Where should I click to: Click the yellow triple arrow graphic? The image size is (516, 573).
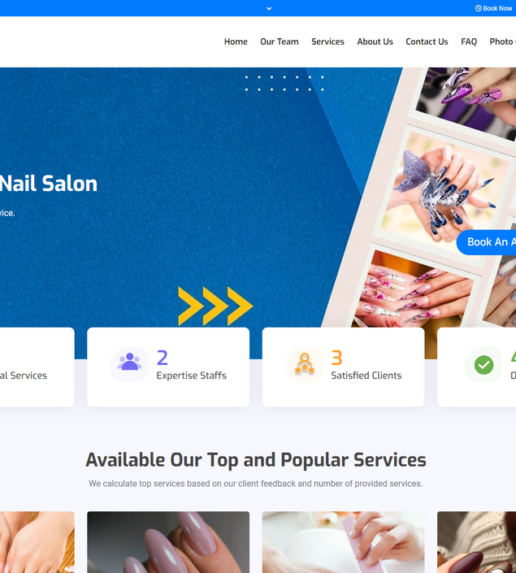coord(215,306)
